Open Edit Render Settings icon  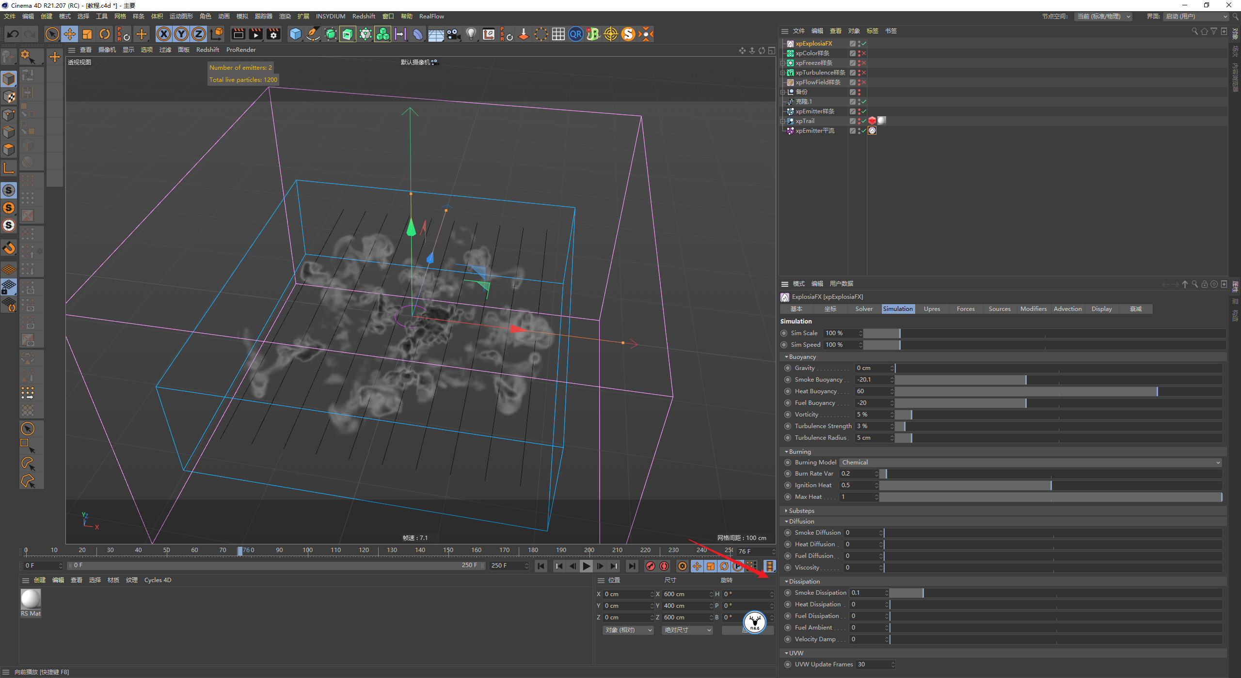pyautogui.click(x=273, y=34)
